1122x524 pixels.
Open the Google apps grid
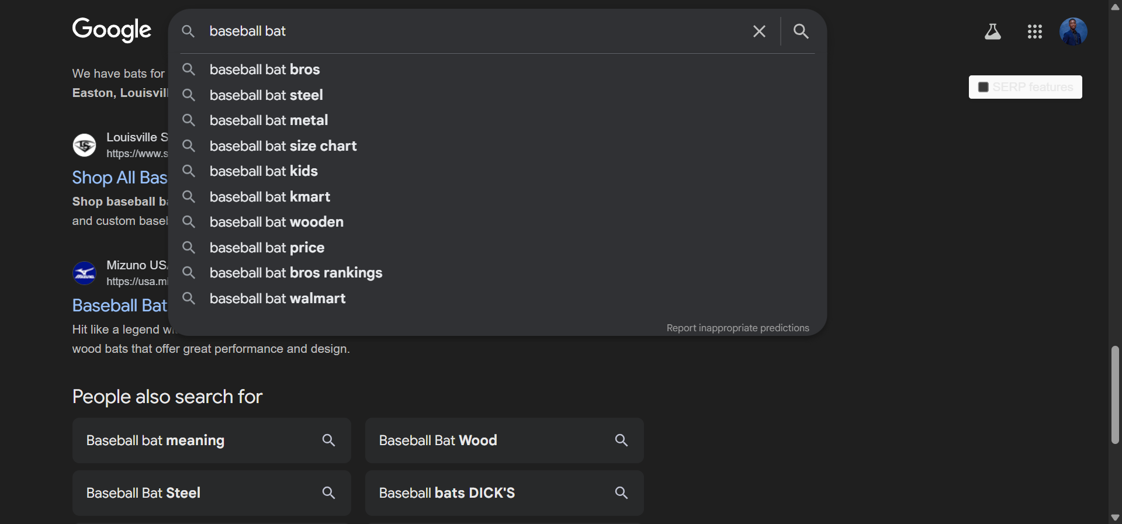1035,32
